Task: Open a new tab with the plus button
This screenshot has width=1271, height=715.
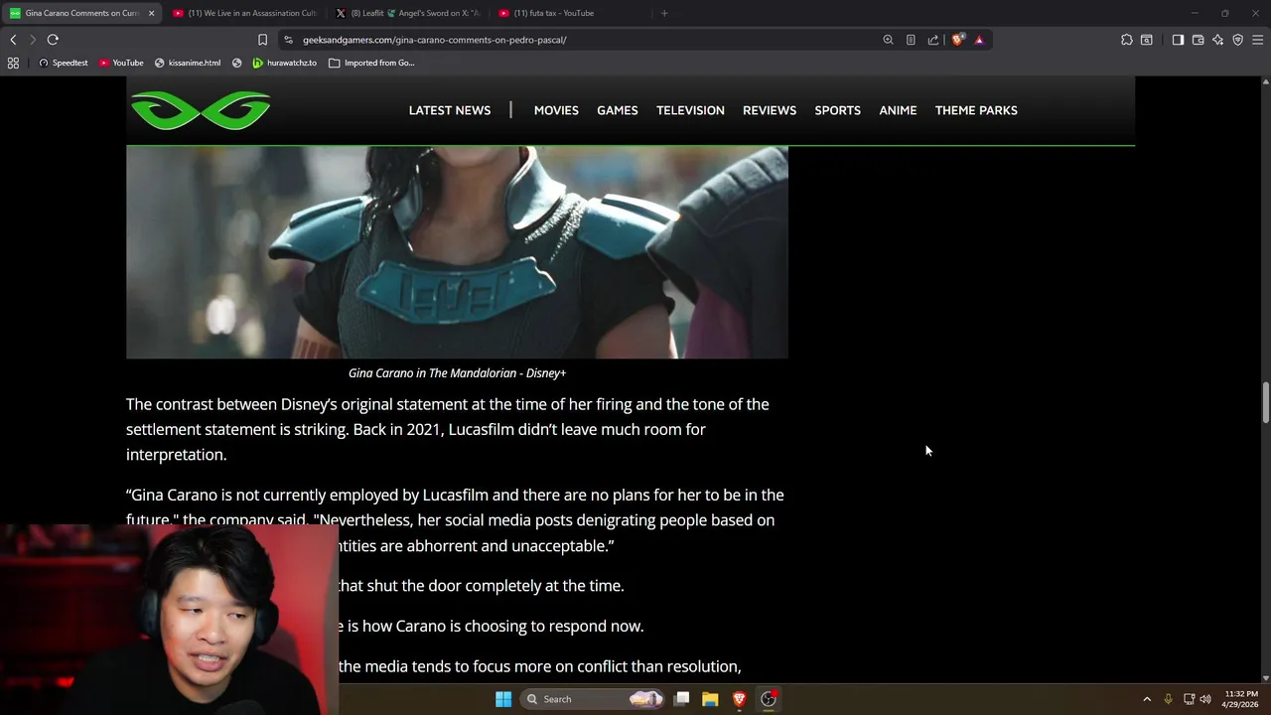Action: [x=664, y=13]
